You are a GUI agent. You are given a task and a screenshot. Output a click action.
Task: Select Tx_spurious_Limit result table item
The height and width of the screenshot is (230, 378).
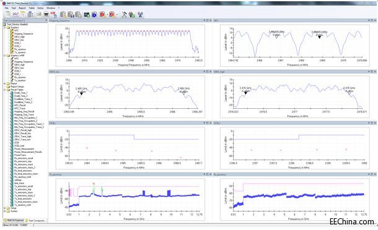click(22, 205)
